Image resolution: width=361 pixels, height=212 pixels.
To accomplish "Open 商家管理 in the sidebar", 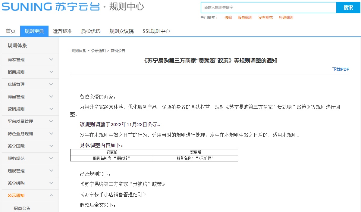I will 16,60.
